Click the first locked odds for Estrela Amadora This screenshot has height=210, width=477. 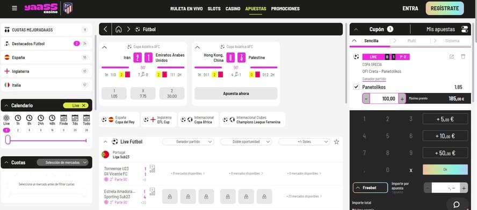point(170,197)
